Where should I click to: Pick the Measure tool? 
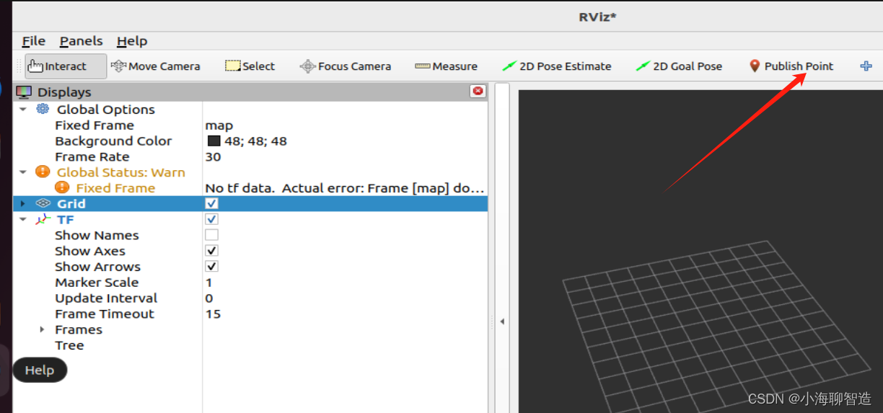point(447,66)
